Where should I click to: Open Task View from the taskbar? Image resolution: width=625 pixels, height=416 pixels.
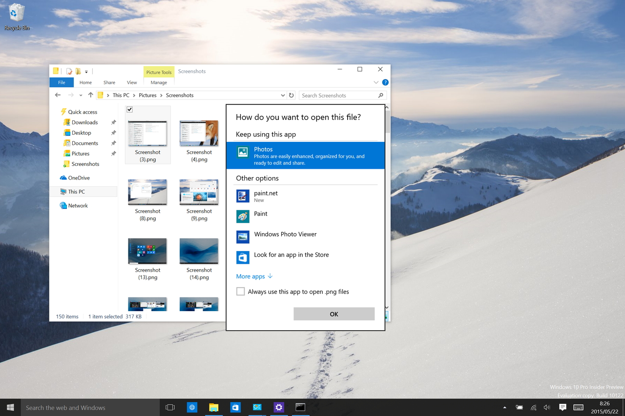click(170, 407)
